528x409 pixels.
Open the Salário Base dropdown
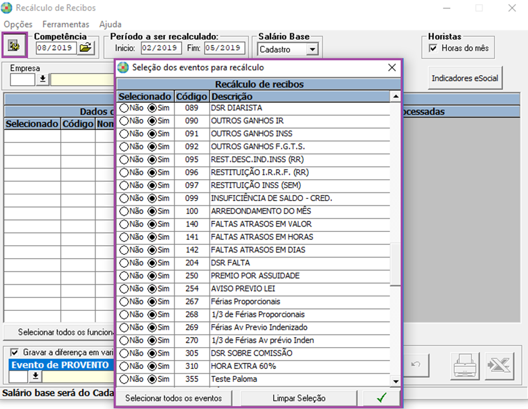click(313, 50)
